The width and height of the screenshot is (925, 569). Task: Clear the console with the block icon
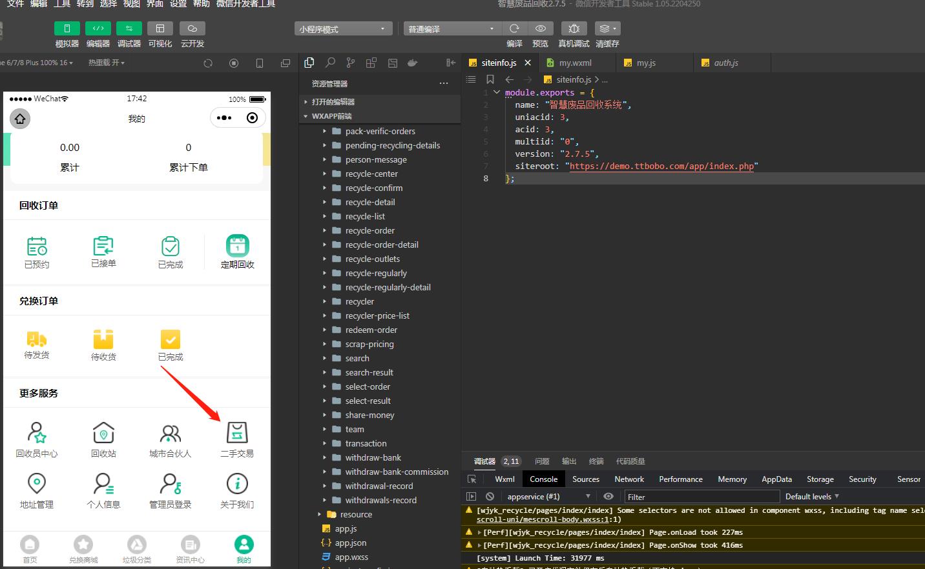click(490, 496)
